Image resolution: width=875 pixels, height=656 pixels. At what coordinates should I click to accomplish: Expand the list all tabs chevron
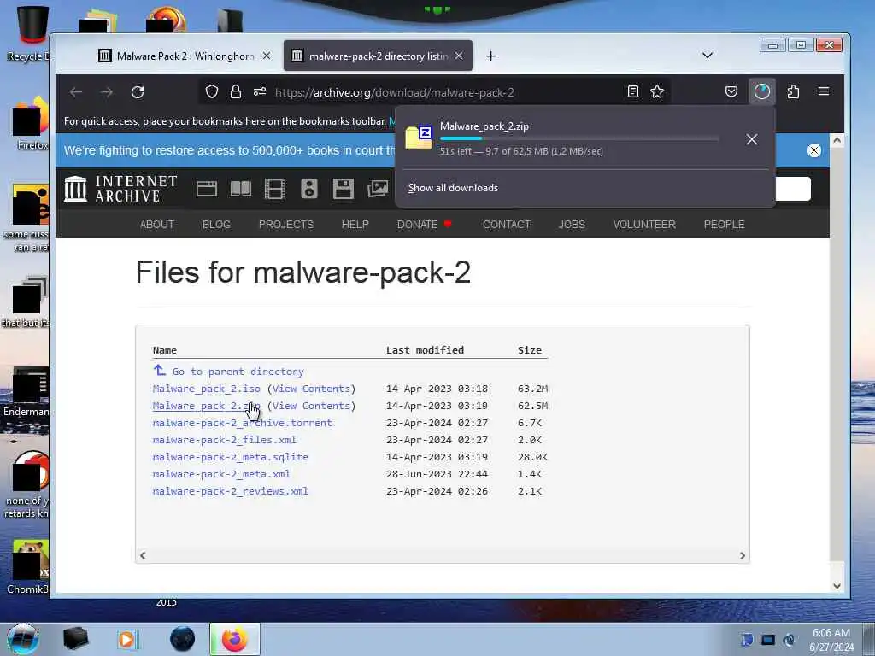point(707,56)
